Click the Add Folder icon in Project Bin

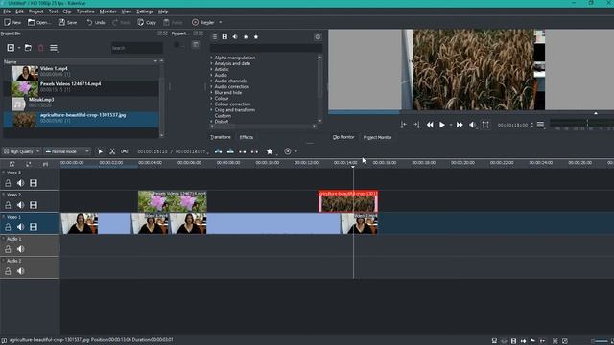28,48
